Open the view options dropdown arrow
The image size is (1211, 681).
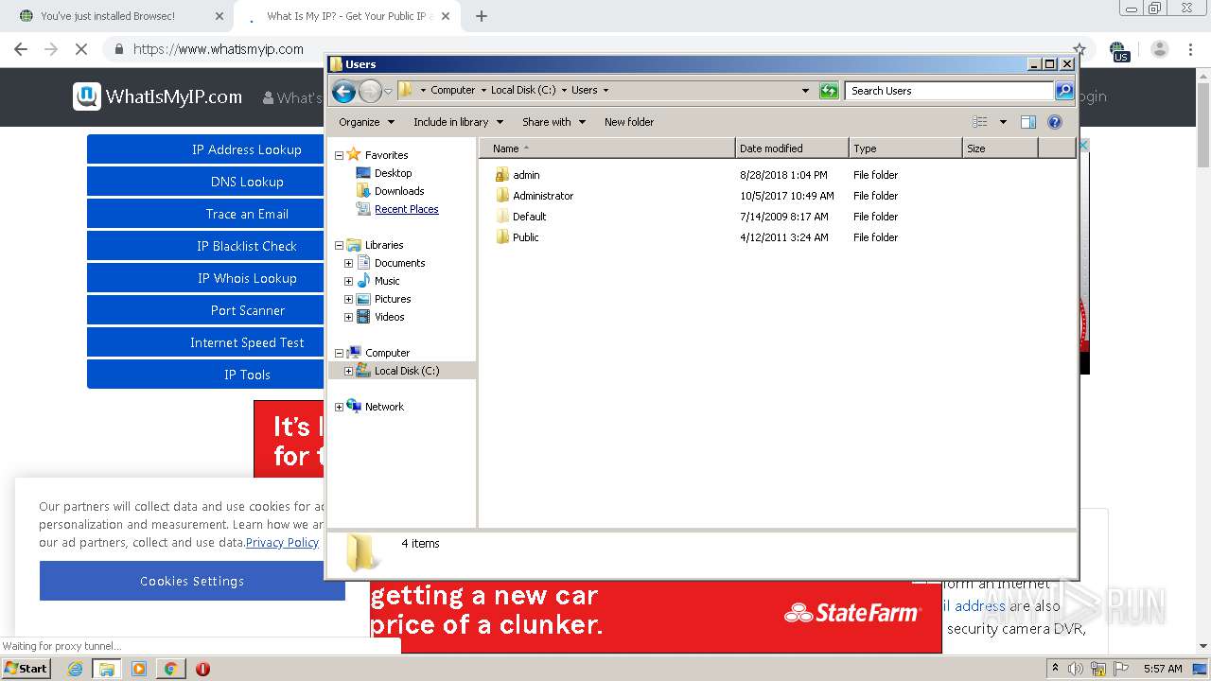coord(1003,122)
